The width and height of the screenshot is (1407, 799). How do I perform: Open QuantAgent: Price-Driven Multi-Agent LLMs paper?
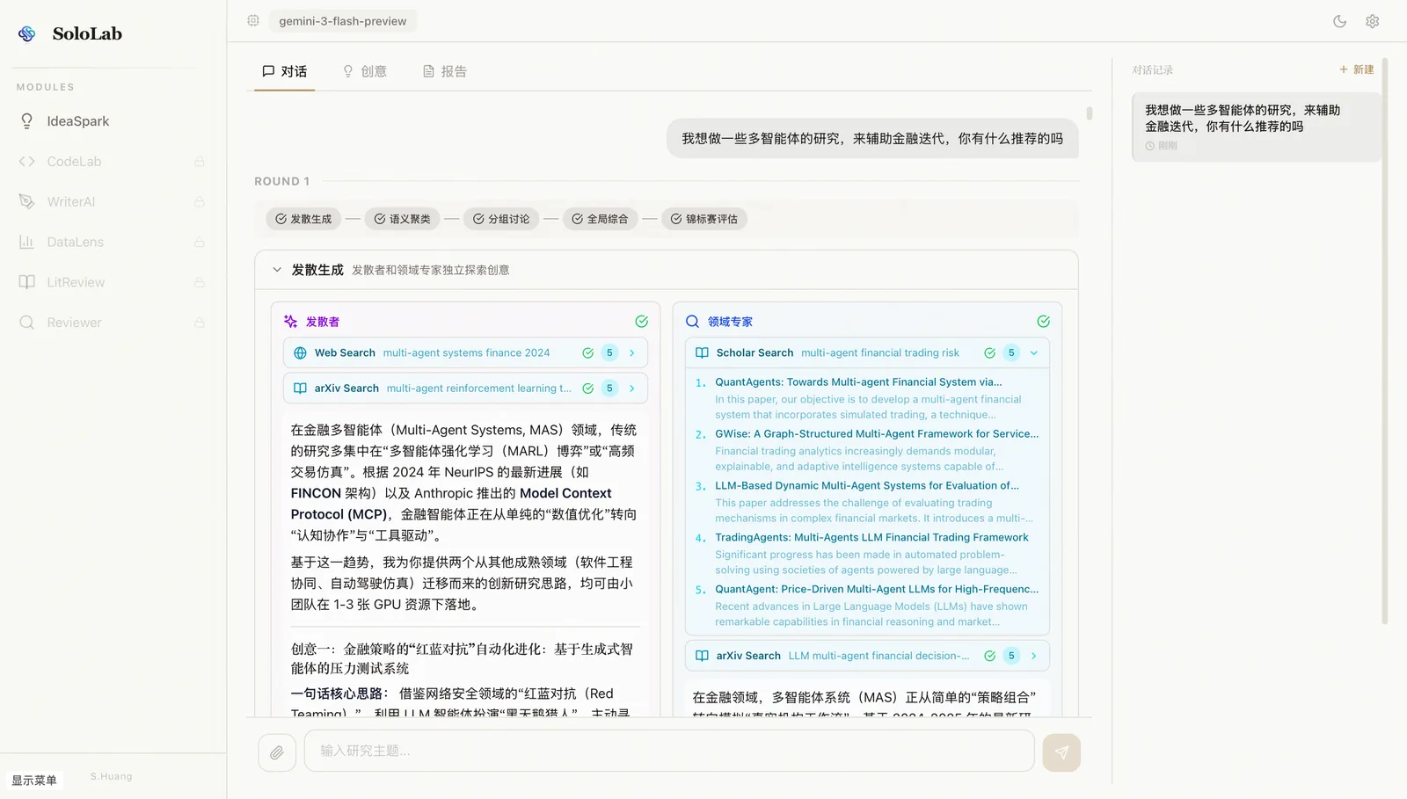(x=877, y=590)
